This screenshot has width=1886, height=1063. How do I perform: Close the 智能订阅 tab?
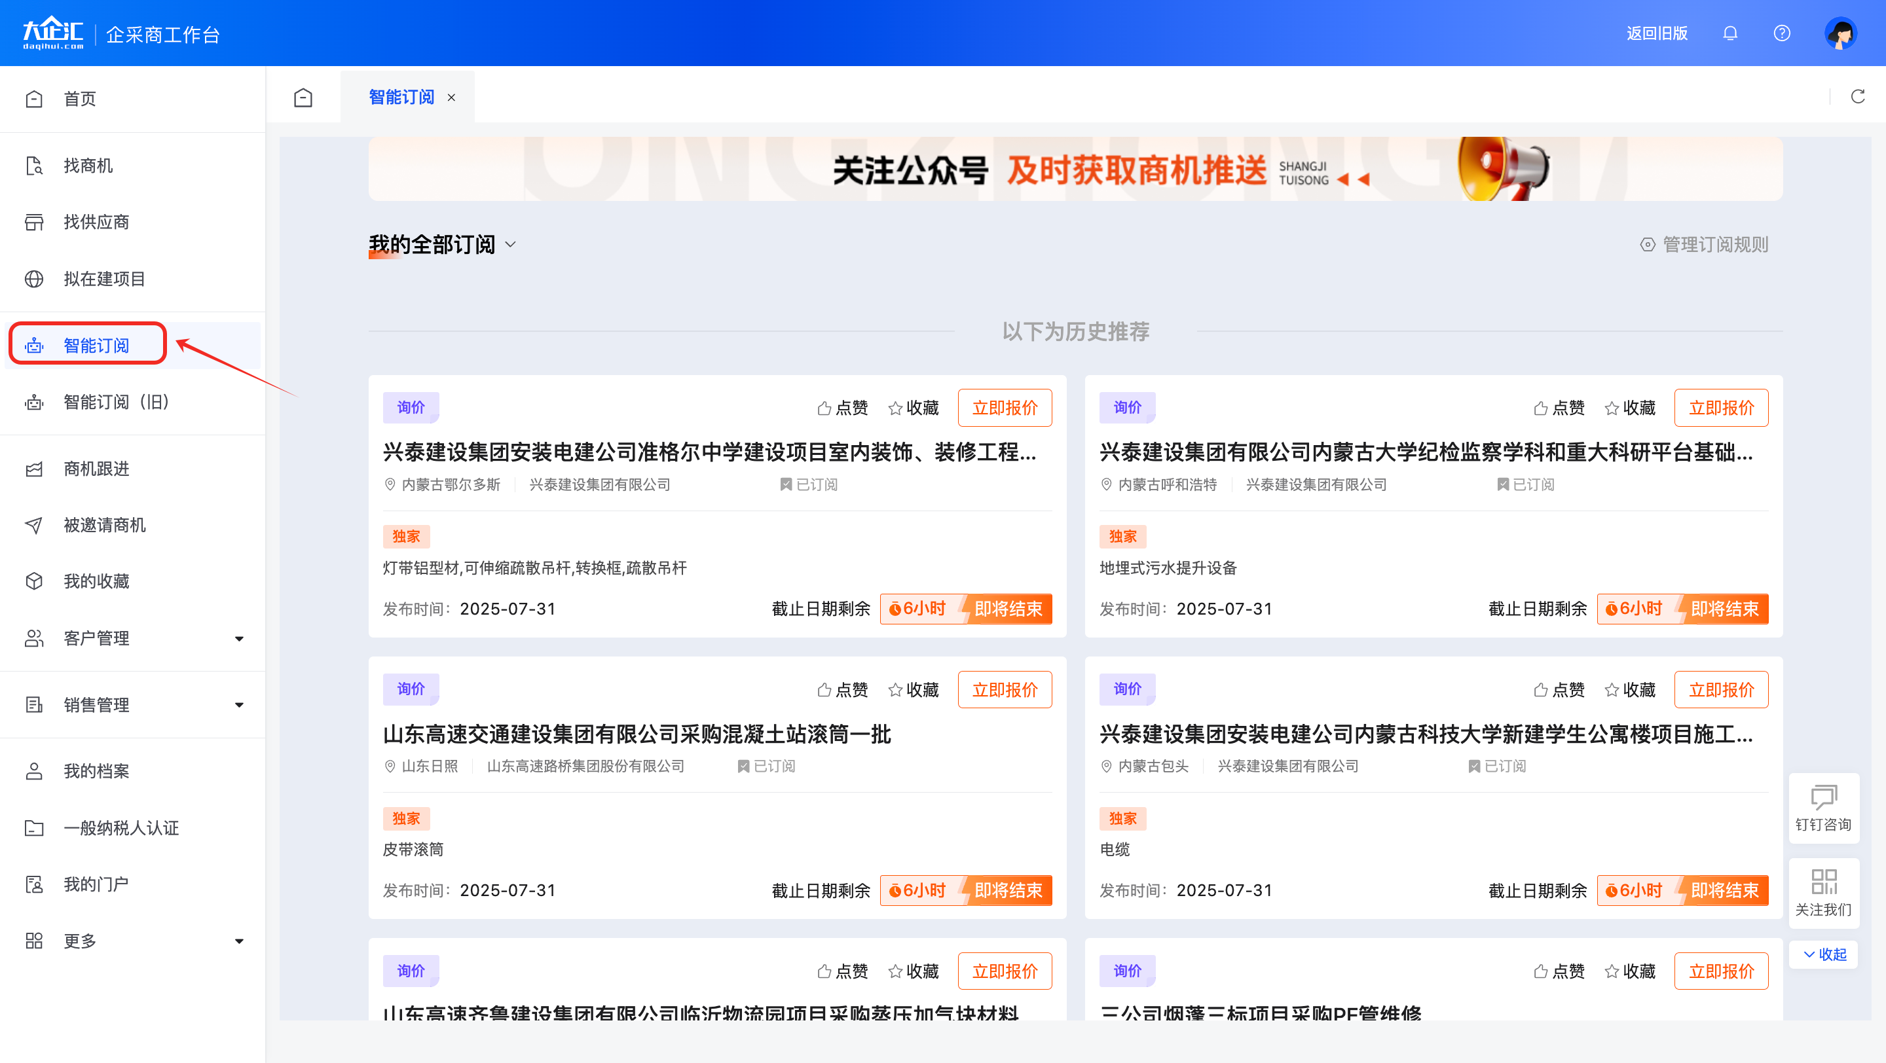[452, 98]
